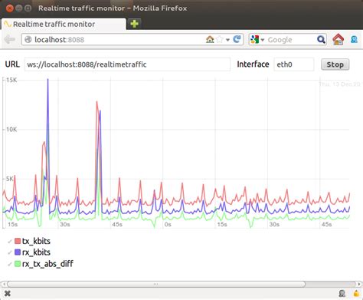Open a new tab with the plus icon
363x300 pixels.
click(x=134, y=24)
